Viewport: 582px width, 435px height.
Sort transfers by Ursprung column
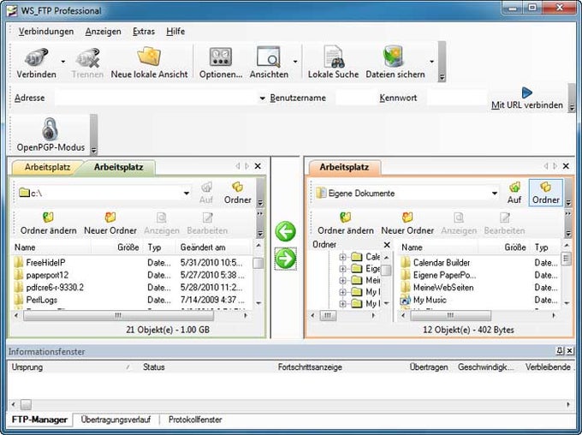click(x=72, y=367)
